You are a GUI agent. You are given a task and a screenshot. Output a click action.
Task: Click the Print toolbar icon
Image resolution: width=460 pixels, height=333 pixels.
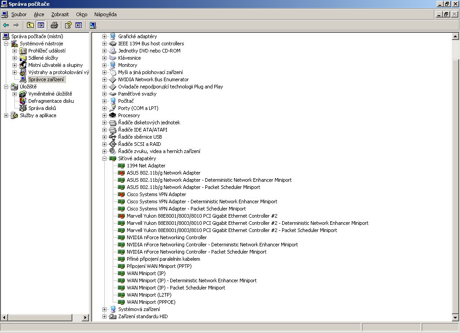click(54, 25)
